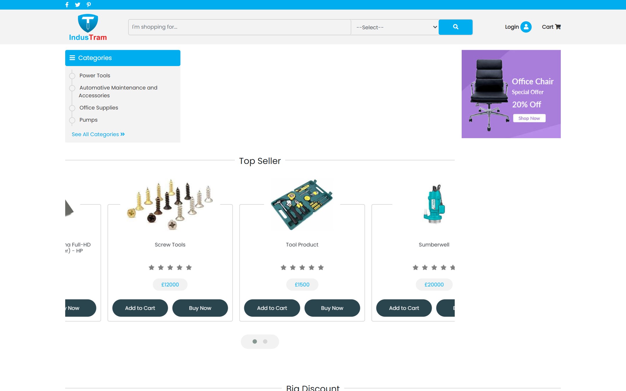This screenshot has height=391, width=626.
Task: Select the Power Tools category bullet
Action: click(x=72, y=76)
